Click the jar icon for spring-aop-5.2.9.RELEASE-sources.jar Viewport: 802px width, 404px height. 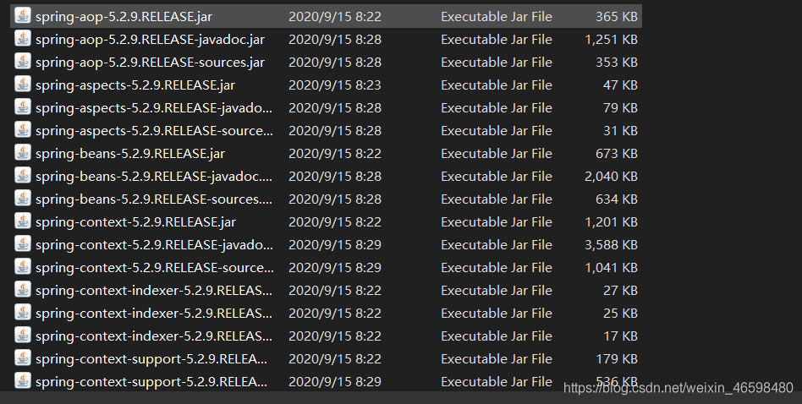(23, 62)
